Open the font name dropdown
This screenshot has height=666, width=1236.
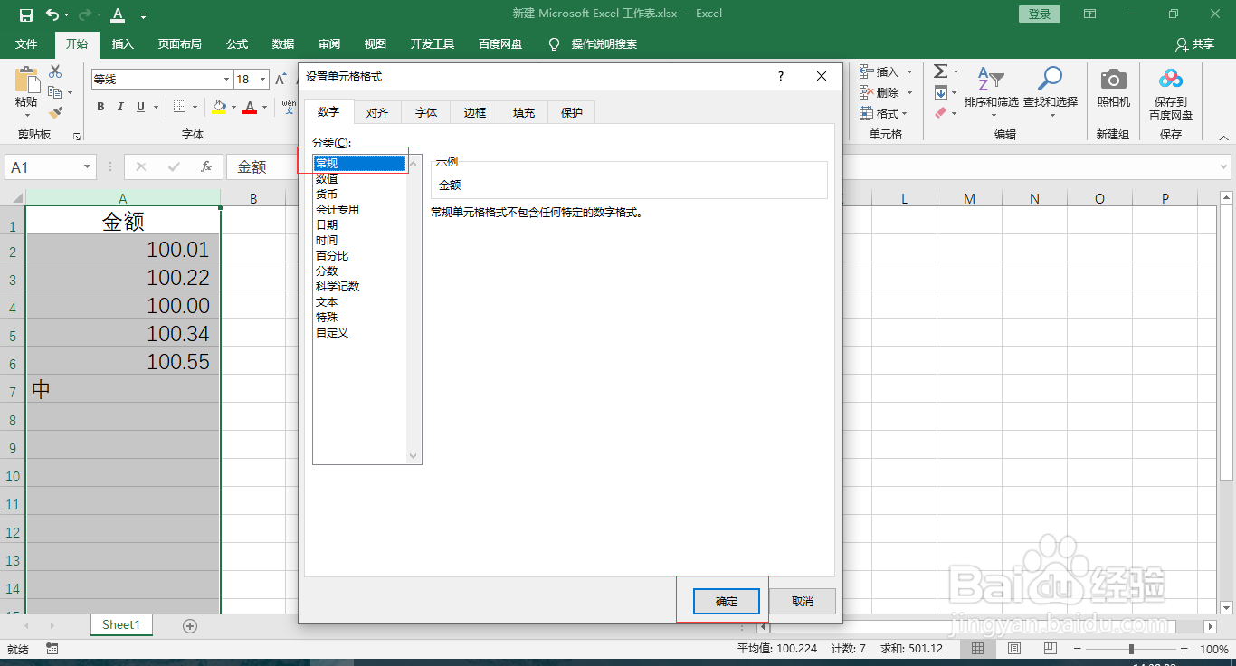[x=225, y=79]
